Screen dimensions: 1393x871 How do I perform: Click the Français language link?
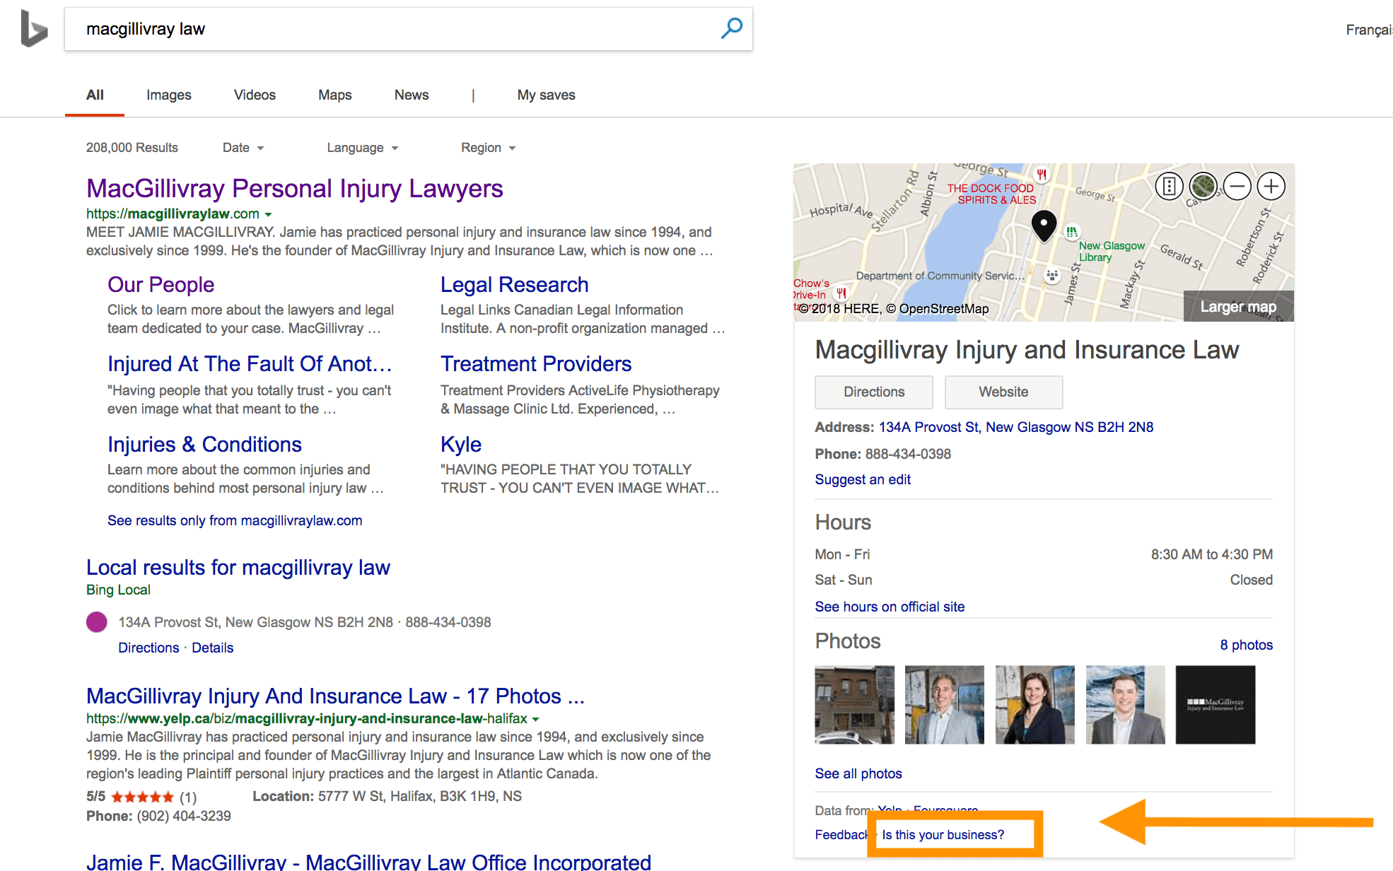click(1369, 30)
